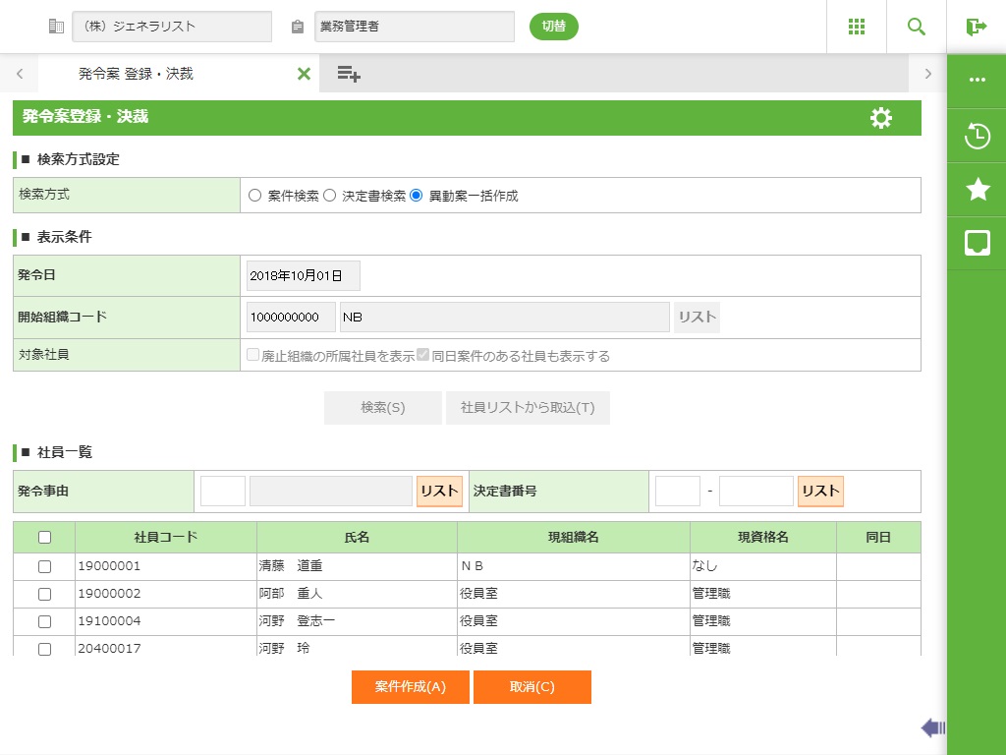Screen dimensions: 1006x755
Task: Click the three-dots more icon in sidebar
Action: pos(978,80)
